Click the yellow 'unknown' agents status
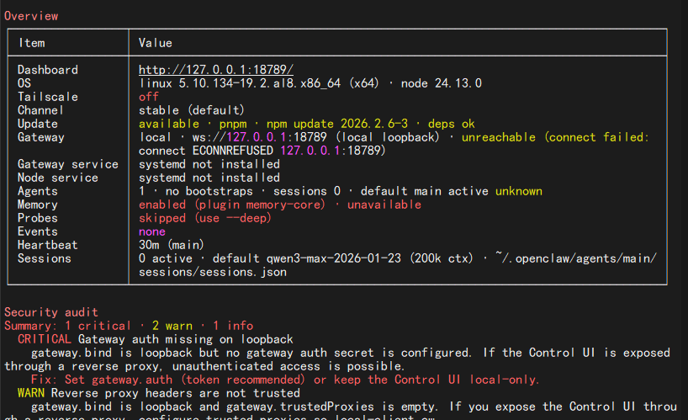 519,191
